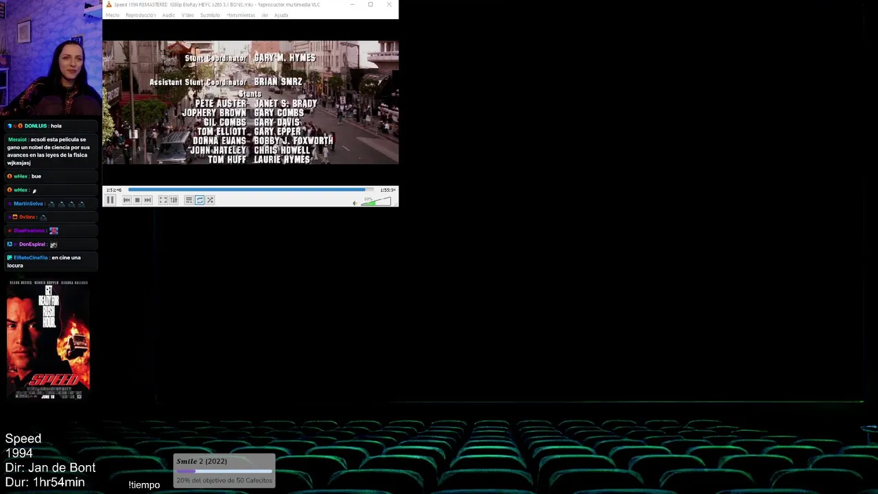
Task: Click DONLUIS username in chat
Action: tap(36, 126)
